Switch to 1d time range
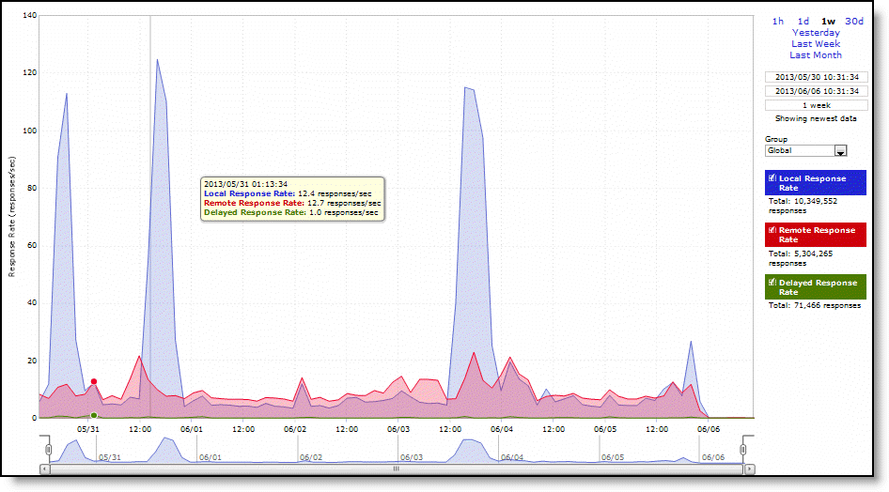This screenshot has height=492, width=889. (803, 21)
